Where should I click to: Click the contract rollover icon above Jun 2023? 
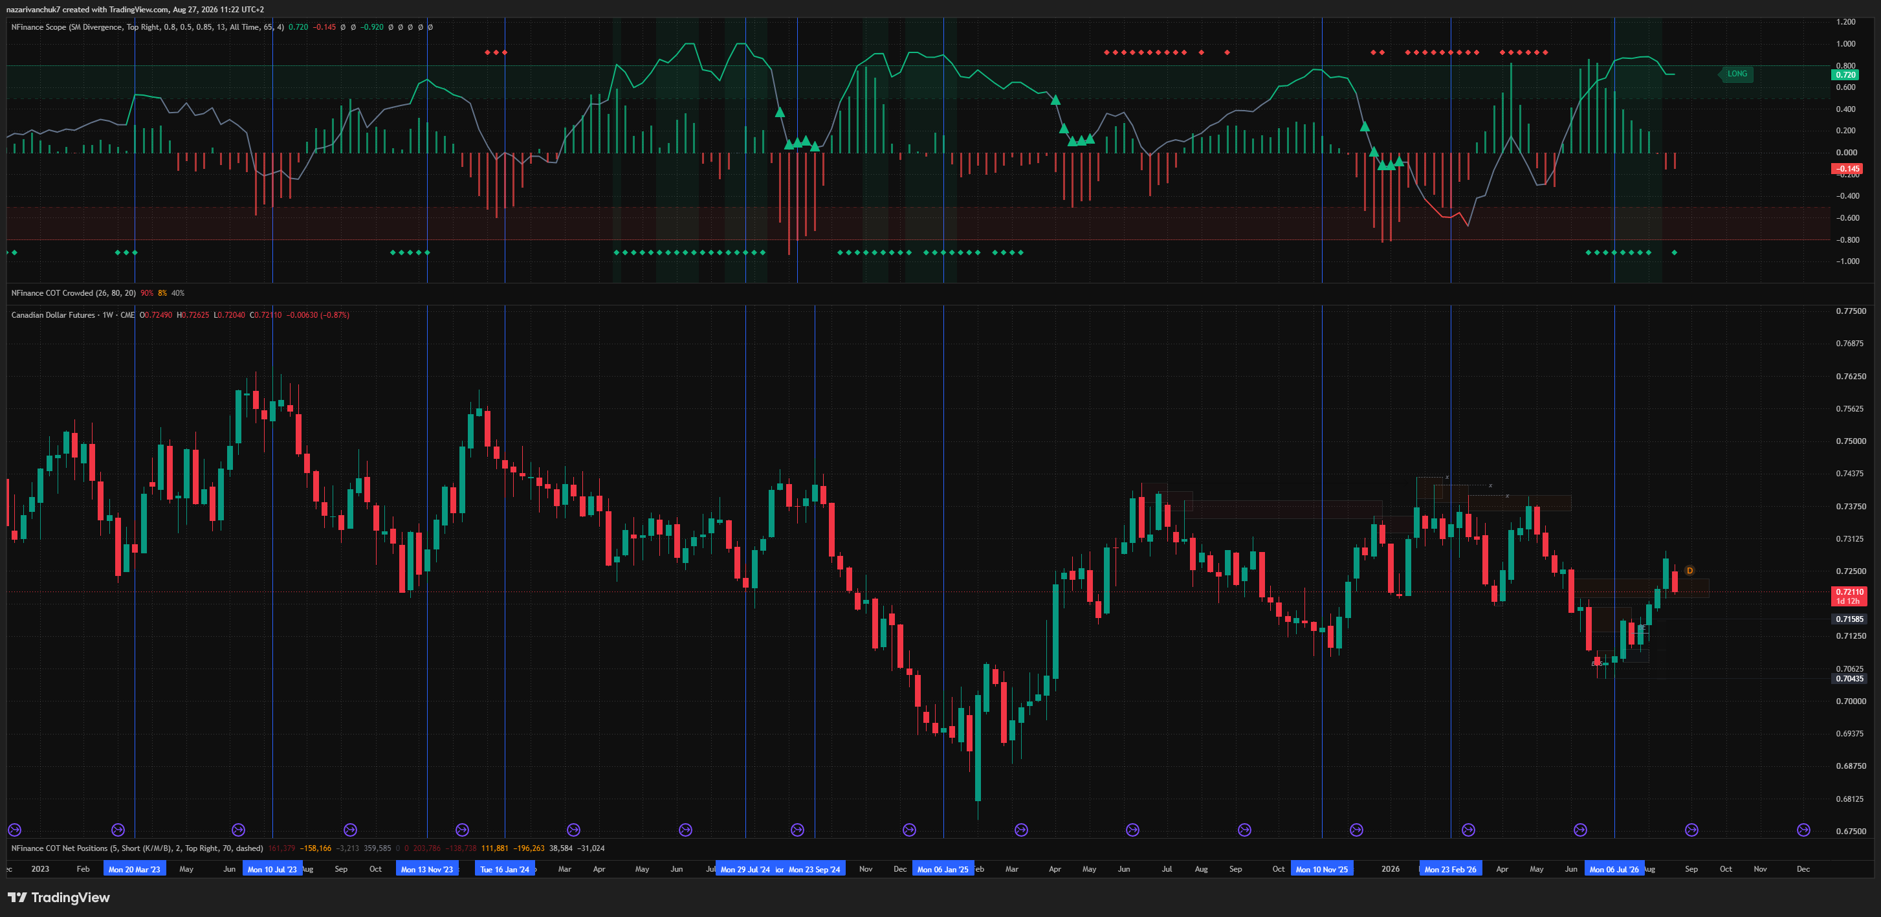(x=238, y=830)
